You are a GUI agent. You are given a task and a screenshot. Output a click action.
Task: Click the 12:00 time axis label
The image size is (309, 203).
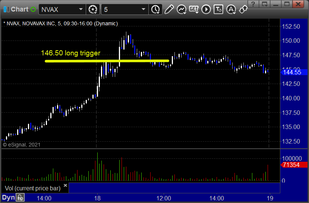pyautogui.click(x=164, y=198)
